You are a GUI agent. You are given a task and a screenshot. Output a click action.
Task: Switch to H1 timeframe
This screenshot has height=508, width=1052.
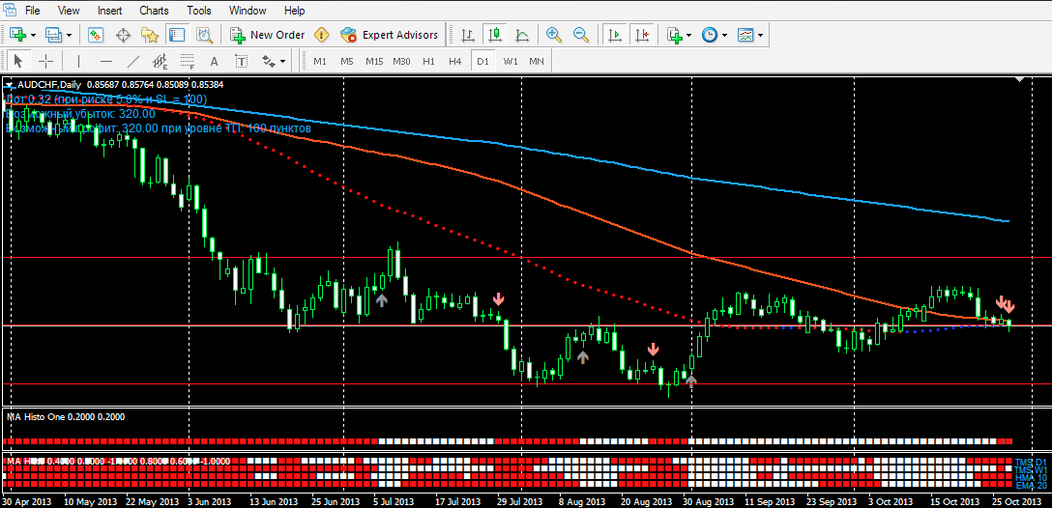(x=428, y=61)
